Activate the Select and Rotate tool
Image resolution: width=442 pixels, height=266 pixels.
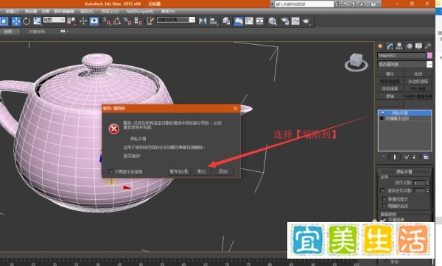coord(27,21)
